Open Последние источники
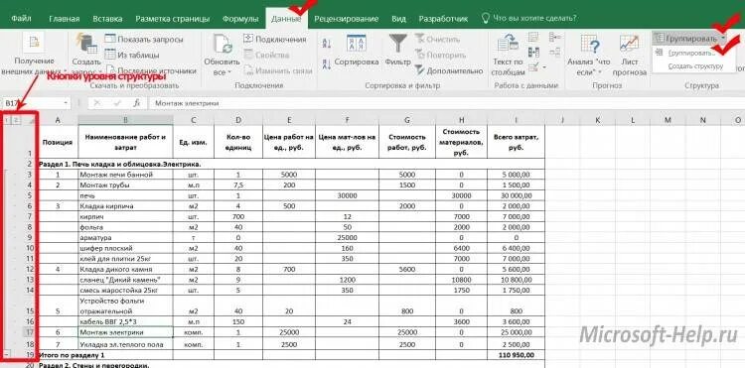The image size is (745, 368). tap(151, 70)
